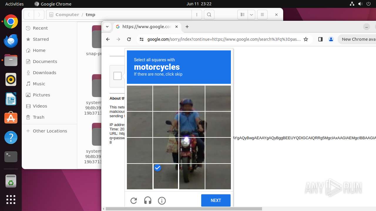Viewport: 376px width, 211px height.
Task: Toggle Files list view
Action: pyautogui.click(x=243, y=15)
